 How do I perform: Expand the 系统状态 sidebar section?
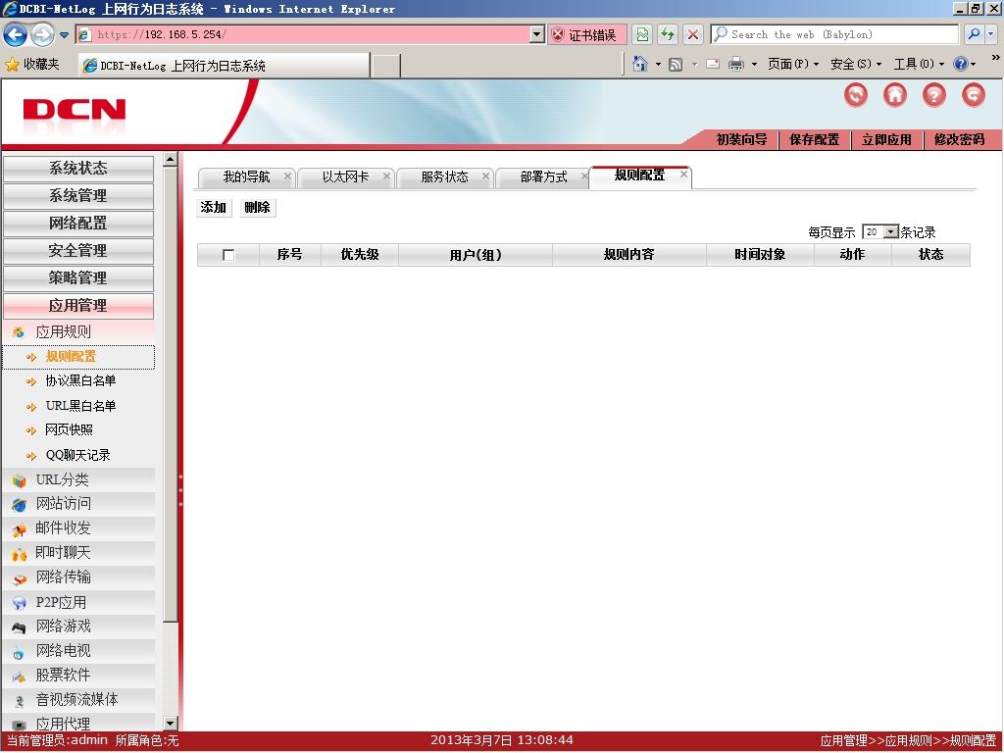[x=78, y=169]
